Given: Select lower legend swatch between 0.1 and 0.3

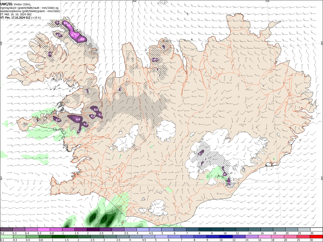Looking at the screenshot, I should pyautogui.click(x=7, y=236).
